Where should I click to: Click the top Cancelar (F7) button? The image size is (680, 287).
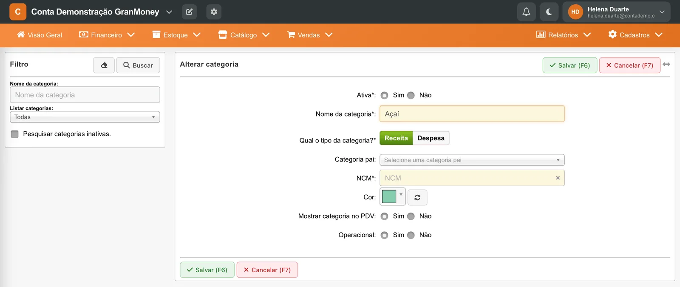[630, 65]
